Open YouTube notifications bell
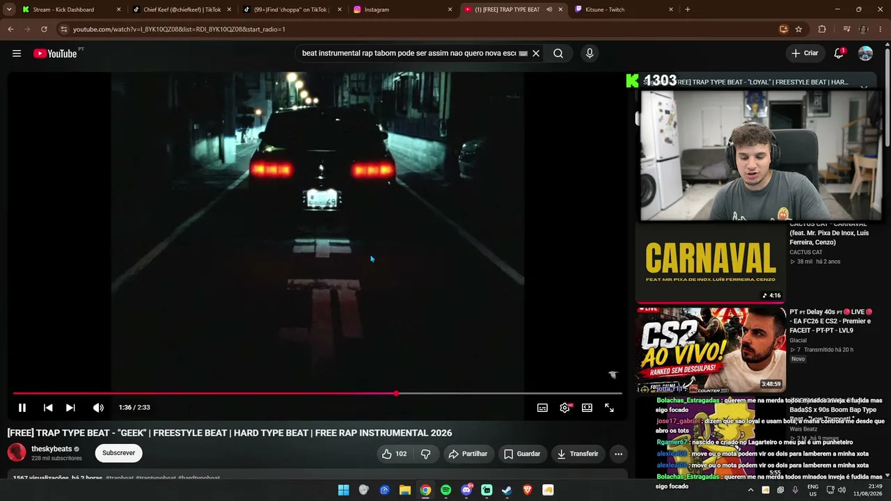891x501 pixels. click(839, 54)
